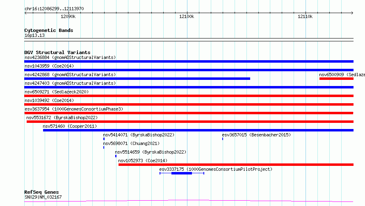Click the 12090k ruler label
365x206 pixels.
[x=68, y=16]
